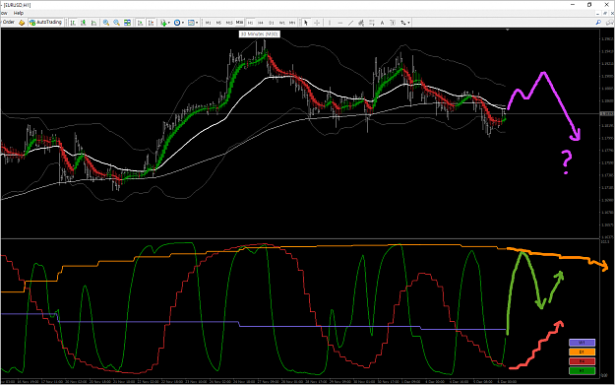Draw a horizontal line tool
Viewport: 615px width, 385px height.
tap(340, 23)
